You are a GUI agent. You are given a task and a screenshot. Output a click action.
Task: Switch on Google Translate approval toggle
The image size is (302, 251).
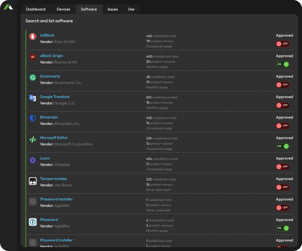click(283, 105)
